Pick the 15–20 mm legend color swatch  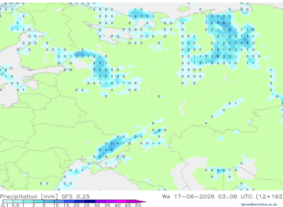[69, 201]
